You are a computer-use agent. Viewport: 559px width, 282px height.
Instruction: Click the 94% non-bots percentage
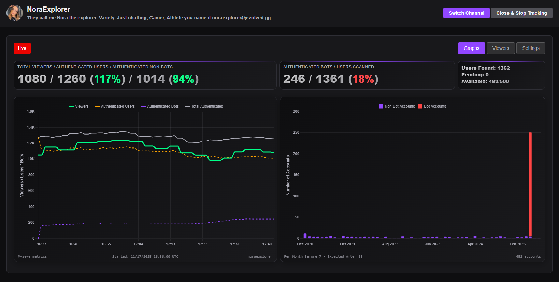[184, 79]
